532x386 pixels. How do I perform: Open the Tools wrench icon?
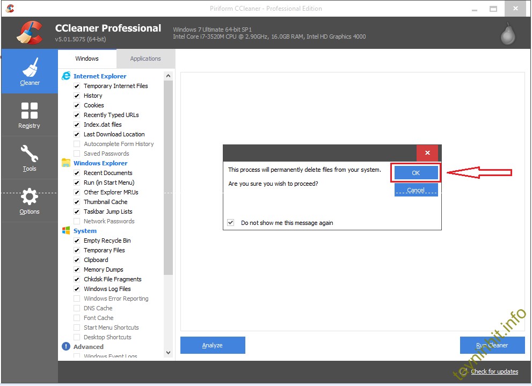pos(30,154)
